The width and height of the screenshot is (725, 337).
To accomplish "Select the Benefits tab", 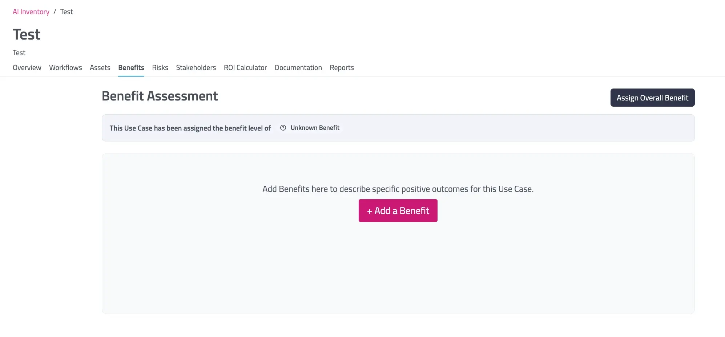I will (x=131, y=67).
